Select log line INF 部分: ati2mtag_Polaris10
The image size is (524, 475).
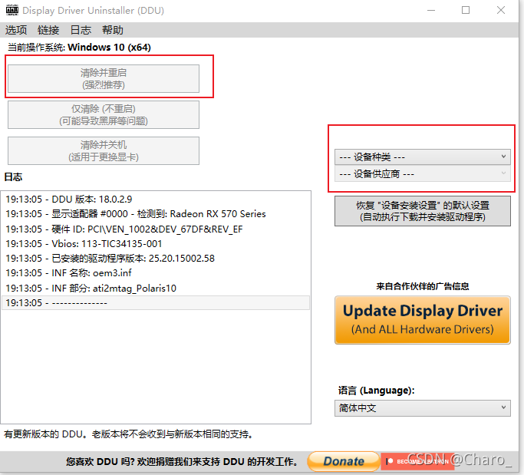156,288
